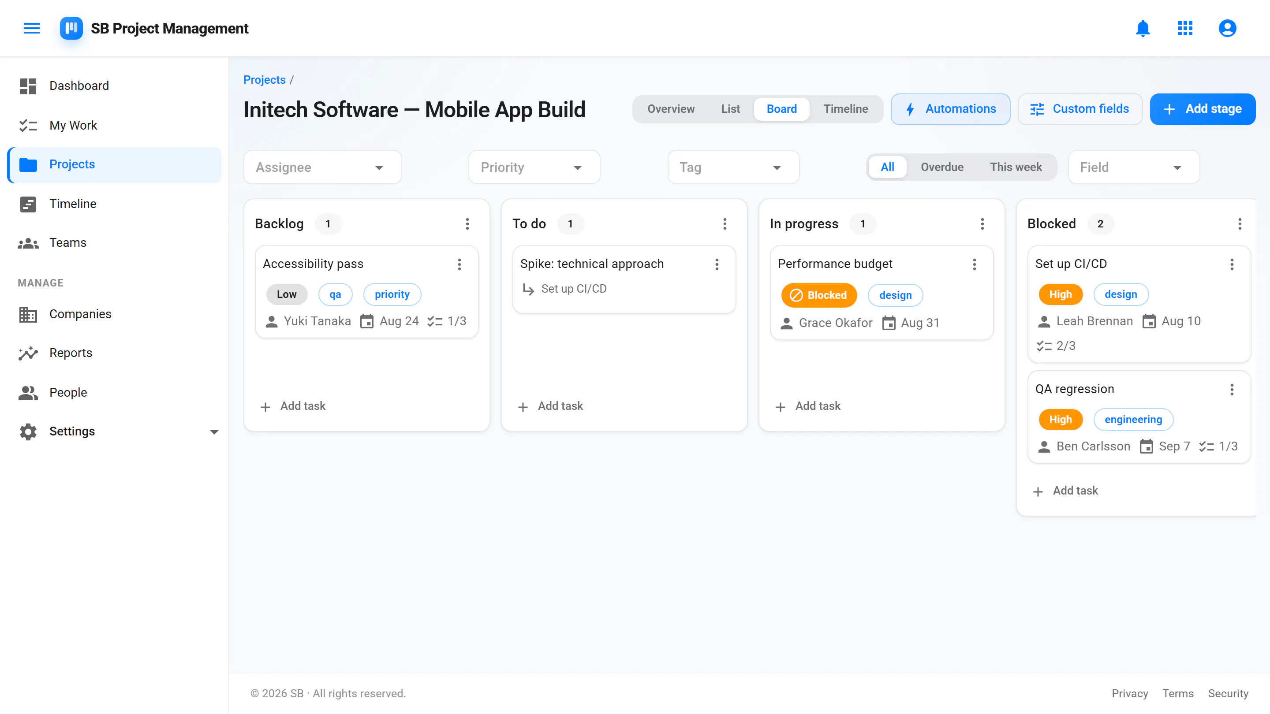Open Accessibility pass card options menu
The height and width of the screenshot is (714, 1270).
click(x=459, y=264)
